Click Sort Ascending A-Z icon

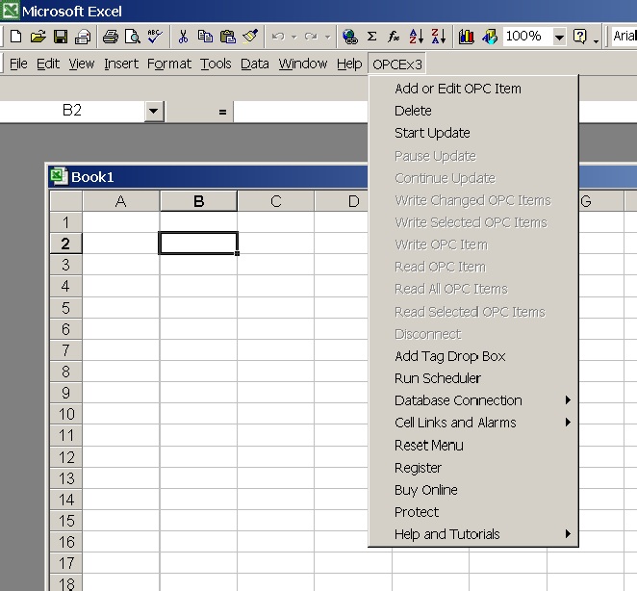(x=417, y=37)
